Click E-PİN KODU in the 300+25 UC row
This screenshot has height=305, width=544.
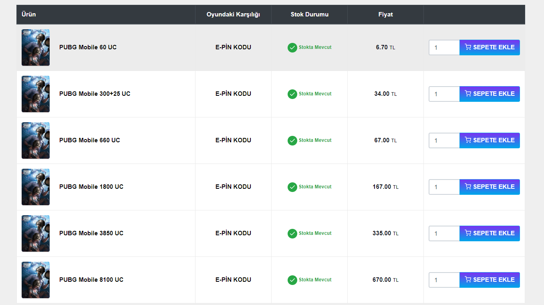point(233,94)
